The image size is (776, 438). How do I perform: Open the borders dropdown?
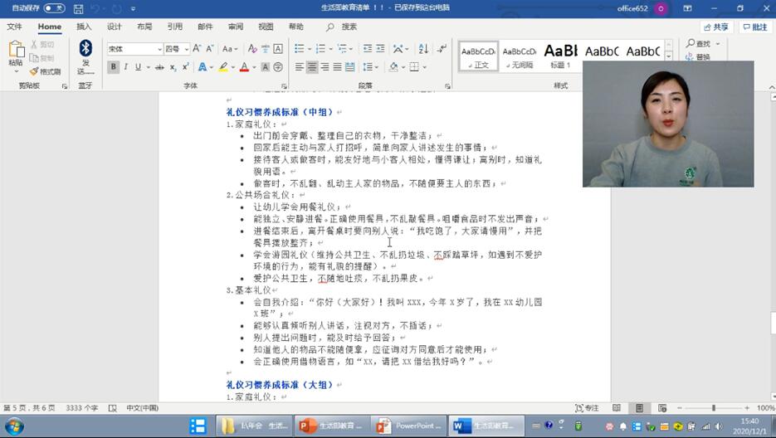click(424, 67)
